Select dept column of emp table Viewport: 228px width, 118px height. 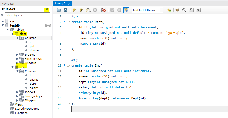[x=33, y=84]
